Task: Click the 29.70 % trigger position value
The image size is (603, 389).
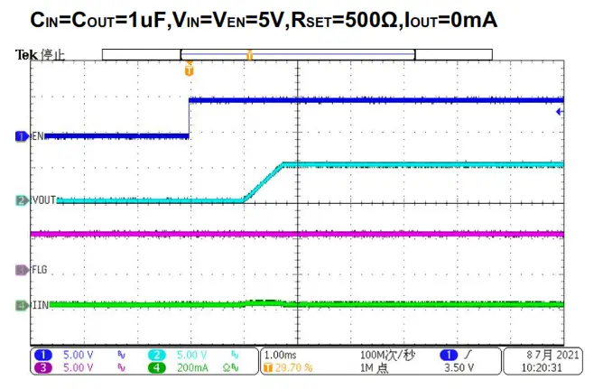Action: coord(293,368)
